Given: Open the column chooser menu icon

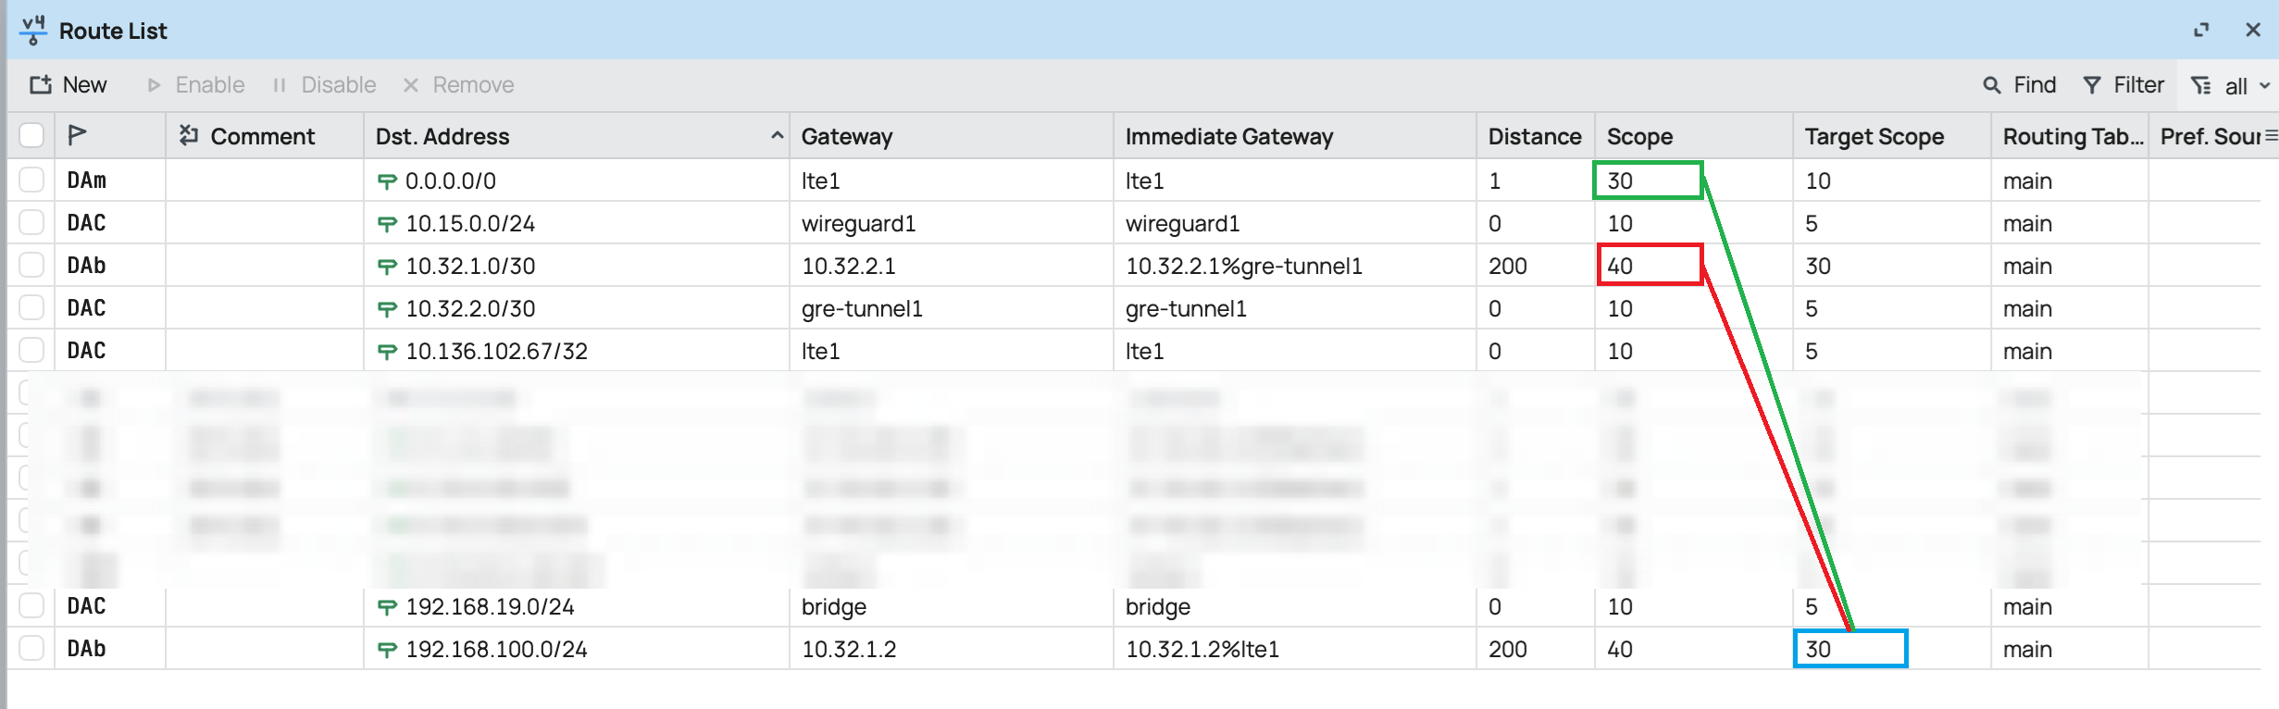Looking at the screenshot, I should point(2271,136).
